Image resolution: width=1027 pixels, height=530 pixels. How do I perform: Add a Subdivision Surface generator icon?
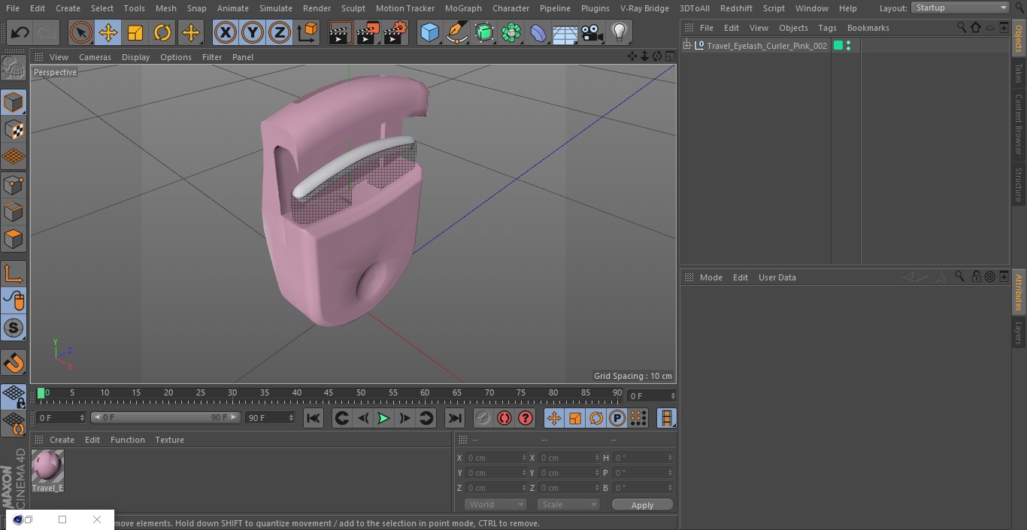(x=484, y=32)
